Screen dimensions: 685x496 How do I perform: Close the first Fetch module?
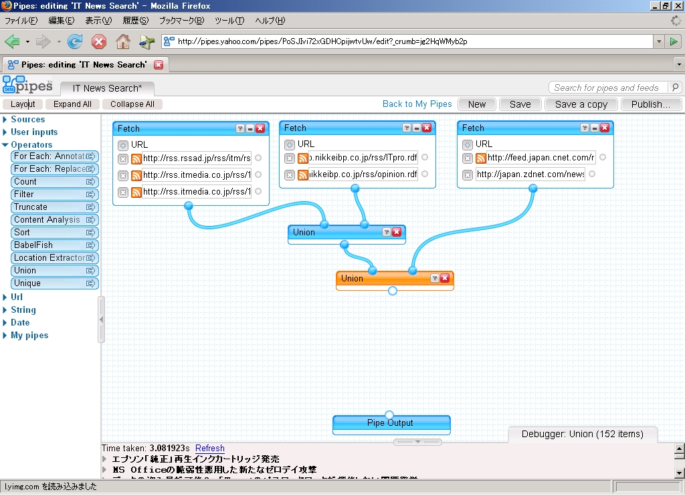pos(260,128)
